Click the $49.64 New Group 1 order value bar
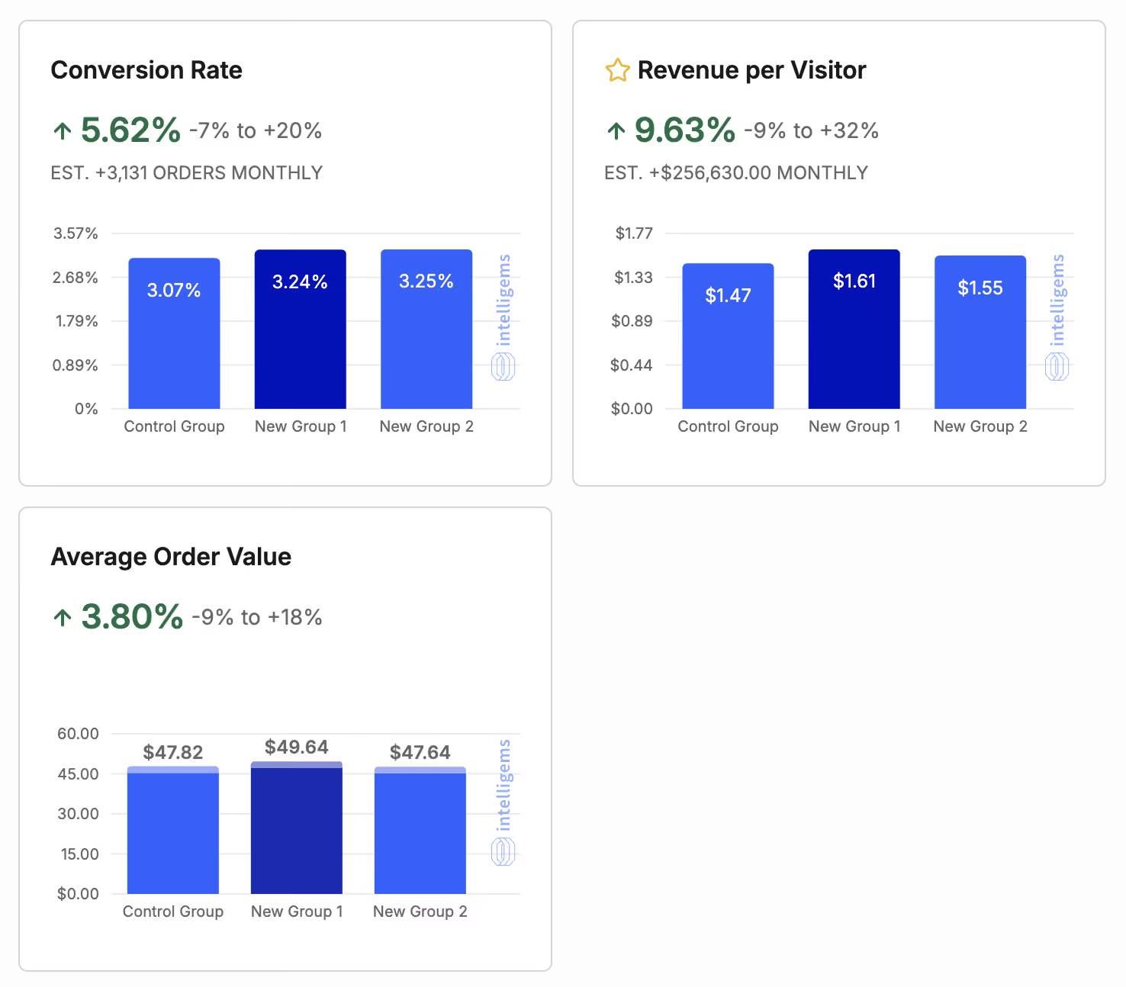Image resolution: width=1126 pixels, height=987 pixels. pyautogui.click(x=297, y=828)
